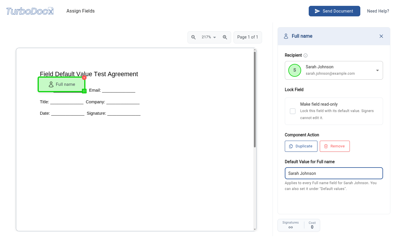Click the Email blank line in document

(x=119, y=90)
